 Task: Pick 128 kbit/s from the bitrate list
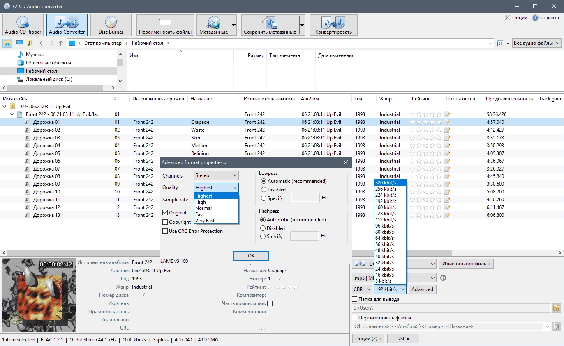coord(390,214)
